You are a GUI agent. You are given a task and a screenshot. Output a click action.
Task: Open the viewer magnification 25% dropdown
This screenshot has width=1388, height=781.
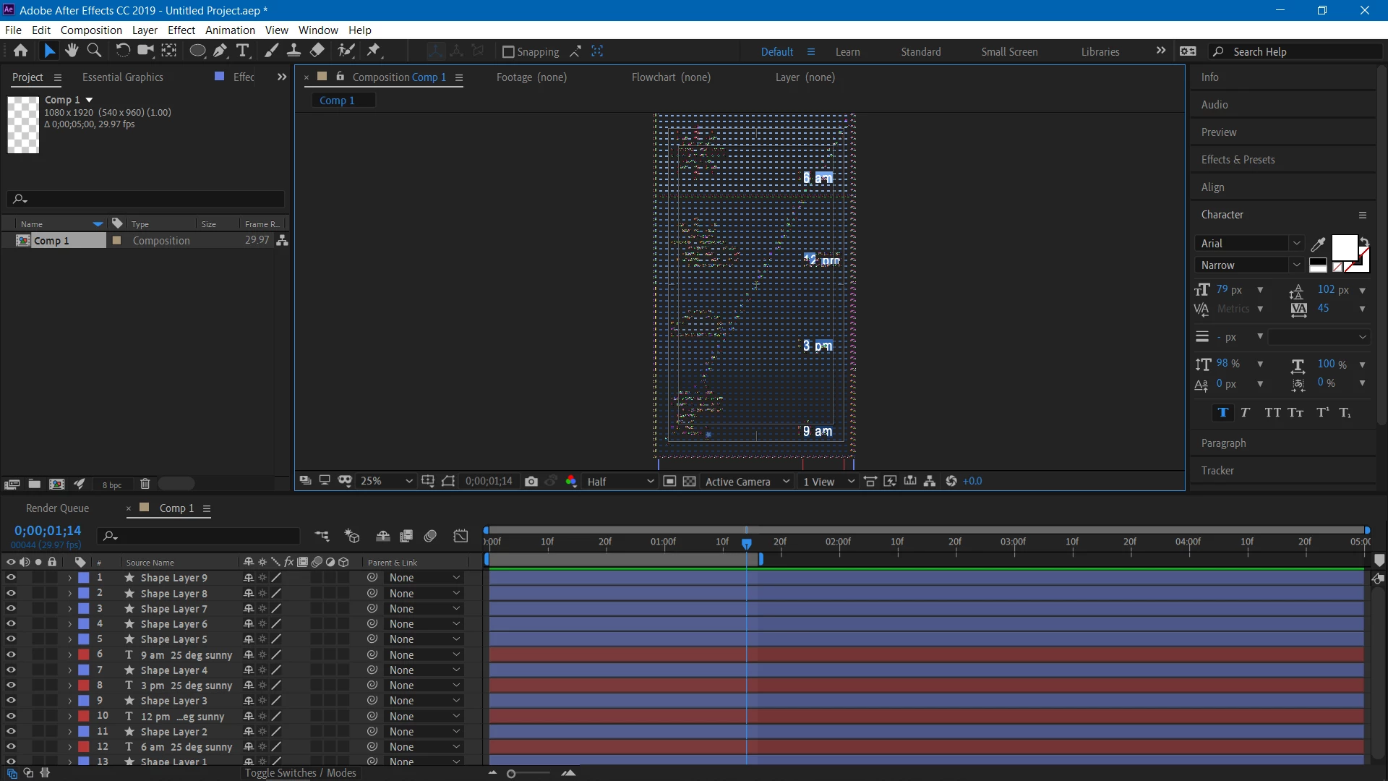(387, 482)
